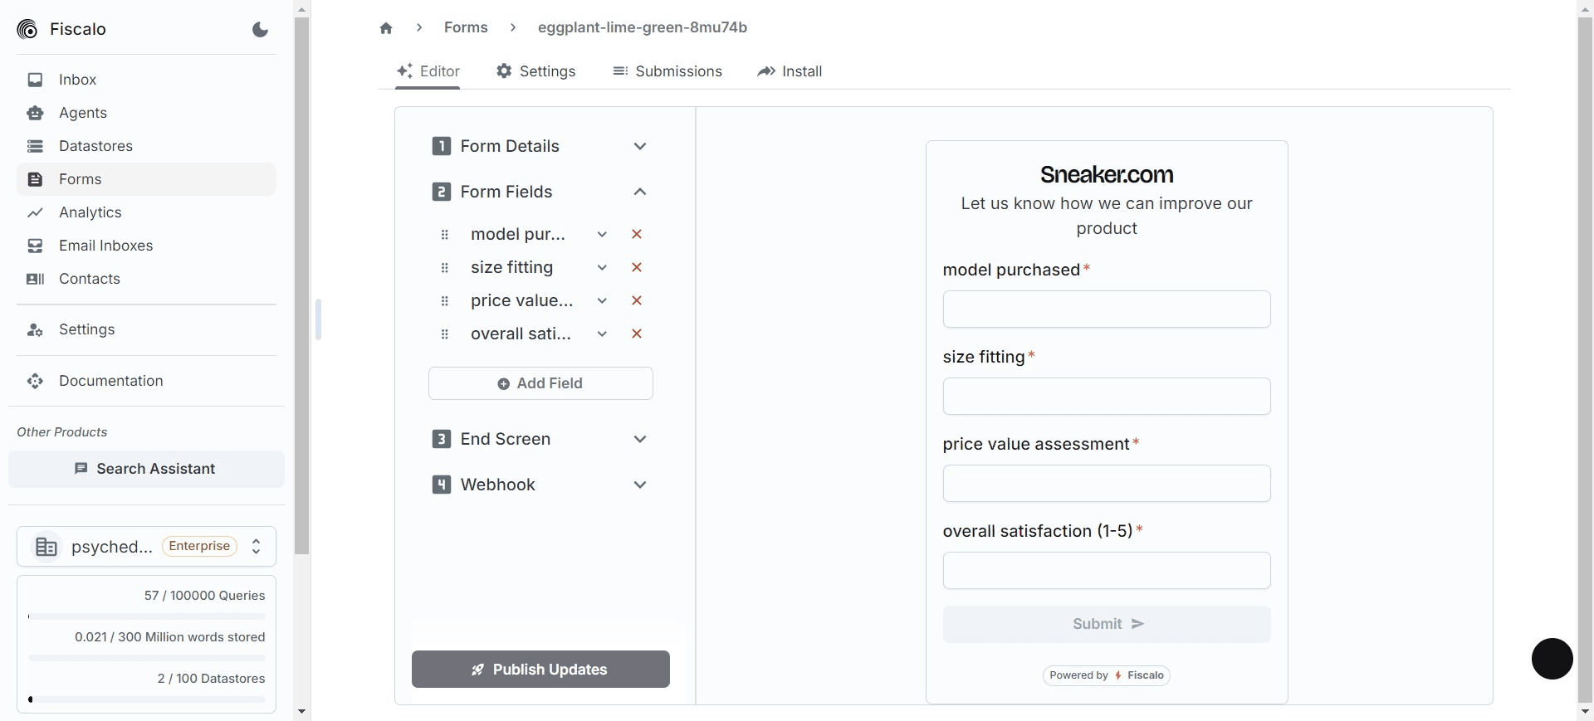Screen dimensions: 1594x721
Task: Click the words stored progress bar
Action: click(x=147, y=658)
